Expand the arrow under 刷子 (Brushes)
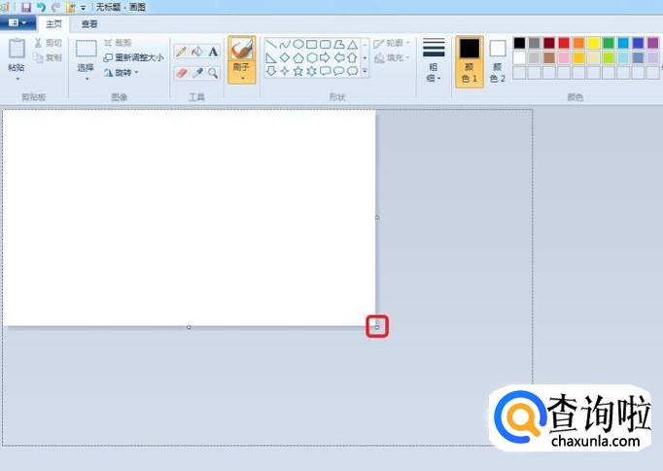 (x=242, y=78)
